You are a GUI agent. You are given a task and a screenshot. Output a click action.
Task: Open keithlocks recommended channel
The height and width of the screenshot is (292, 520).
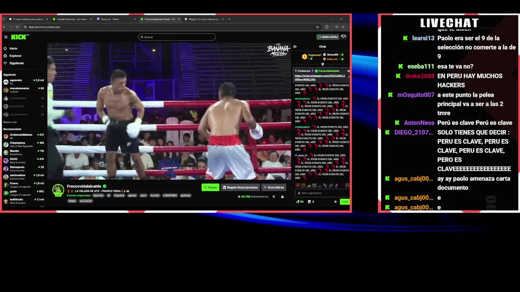(24, 200)
